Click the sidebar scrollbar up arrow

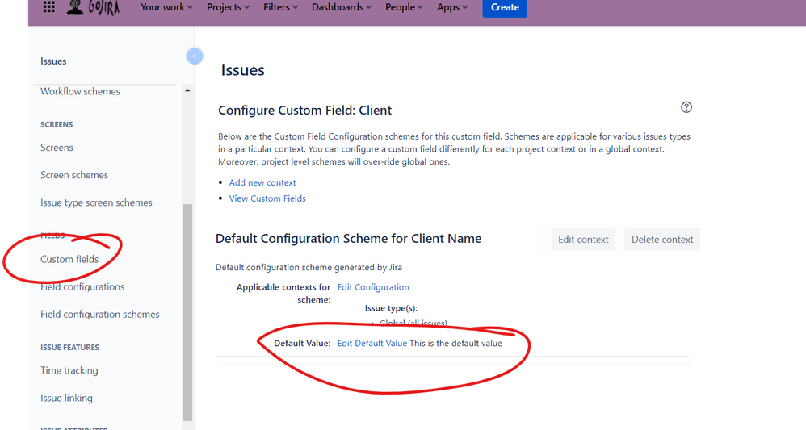[x=187, y=90]
